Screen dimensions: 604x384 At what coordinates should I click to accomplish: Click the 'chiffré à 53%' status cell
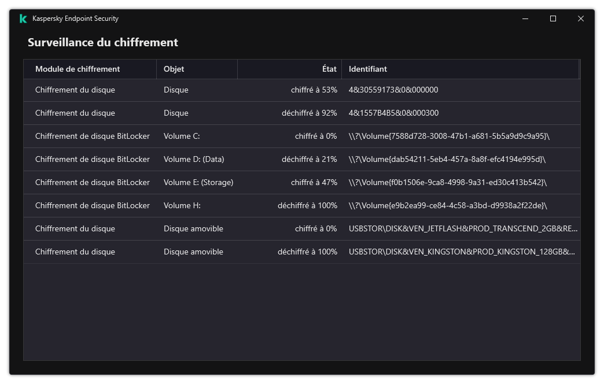point(314,90)
